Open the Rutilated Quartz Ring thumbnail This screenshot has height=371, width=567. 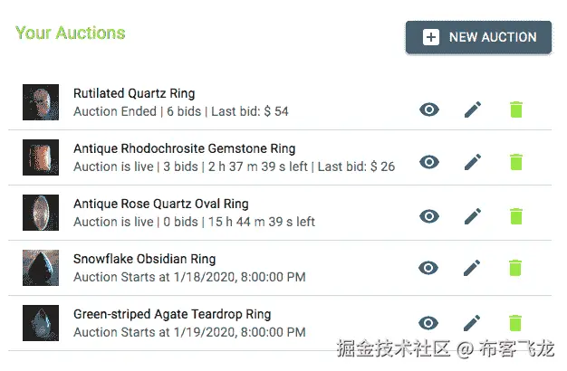coord(41,102)
